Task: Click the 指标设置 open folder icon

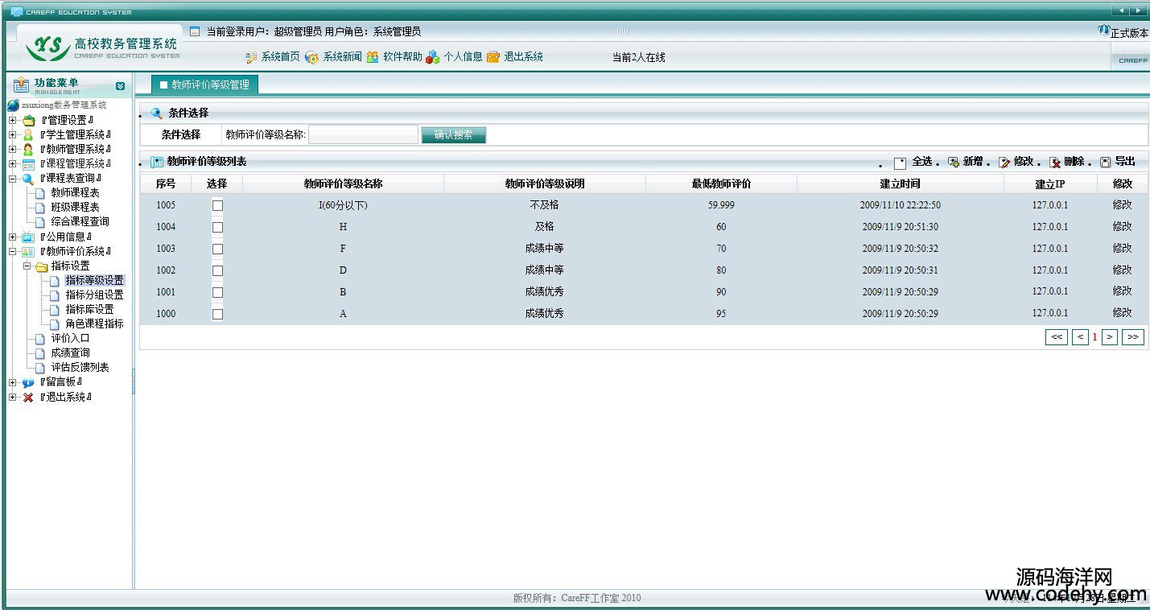Action: click(x=42, y=266)
